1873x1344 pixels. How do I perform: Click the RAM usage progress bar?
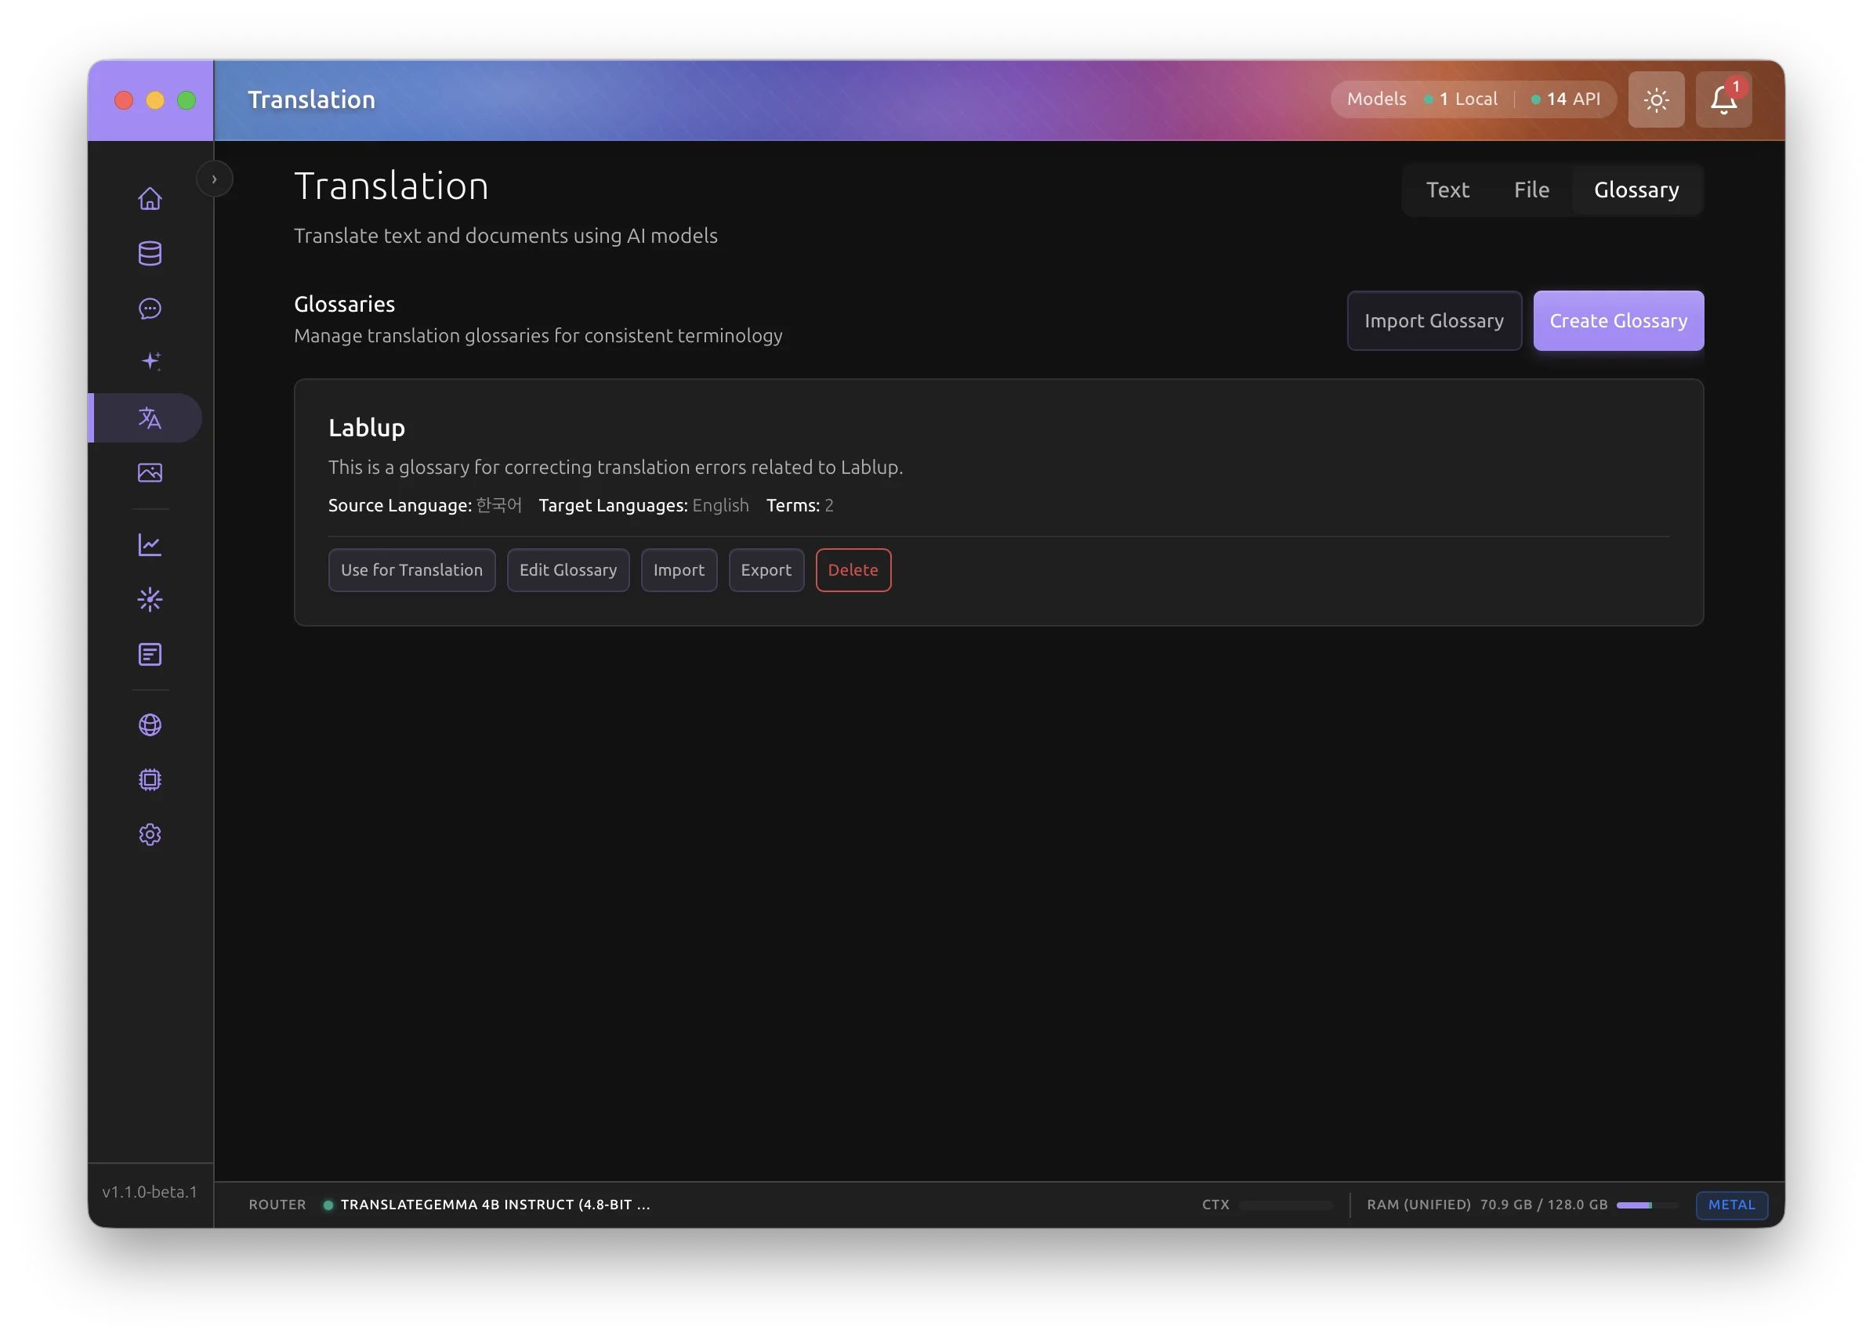1647,1205
